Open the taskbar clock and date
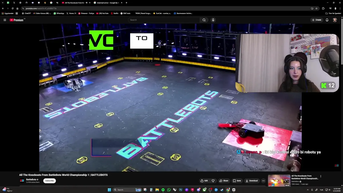This screenshot has height=193, width=343. point(337,190)
